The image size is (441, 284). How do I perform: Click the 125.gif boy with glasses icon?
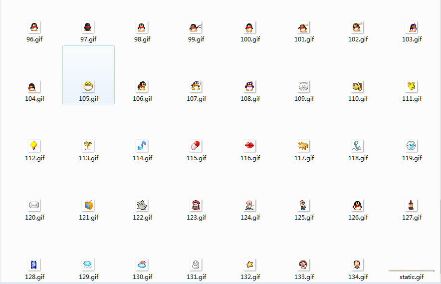coord(303,205)
